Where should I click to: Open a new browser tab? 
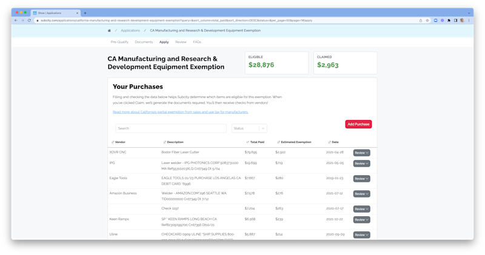pyautogui.click(x=85, y=13)
